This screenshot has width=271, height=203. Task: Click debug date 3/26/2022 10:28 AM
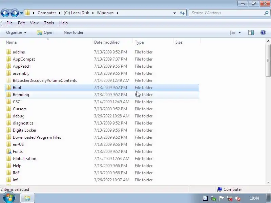[x=112, y=116]
